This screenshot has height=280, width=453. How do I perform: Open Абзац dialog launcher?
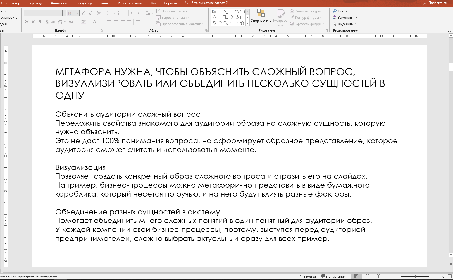pyautogui.click(x=206, y=30)
